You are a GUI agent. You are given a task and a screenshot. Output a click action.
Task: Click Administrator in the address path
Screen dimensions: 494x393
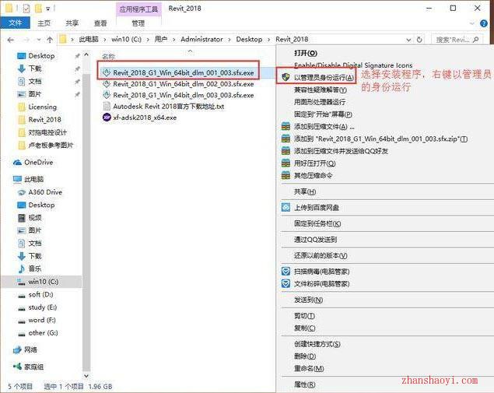[201, 40]
